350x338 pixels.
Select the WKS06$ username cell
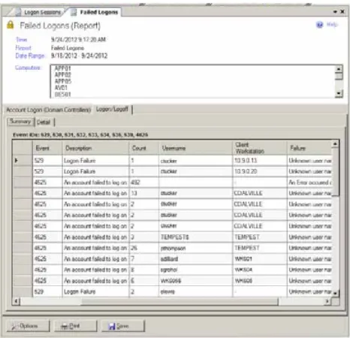pos(195,281)
